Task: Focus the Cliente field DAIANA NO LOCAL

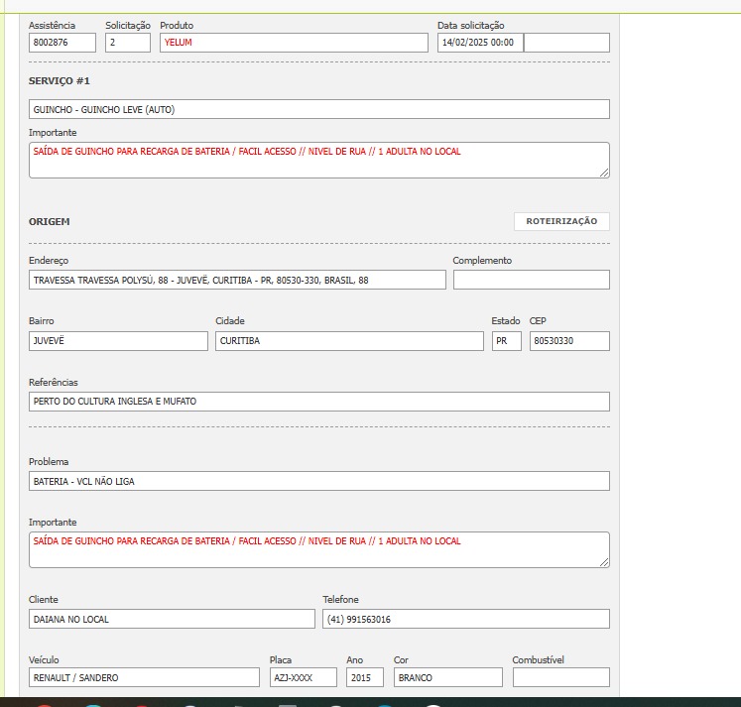Action: (172, 619)
